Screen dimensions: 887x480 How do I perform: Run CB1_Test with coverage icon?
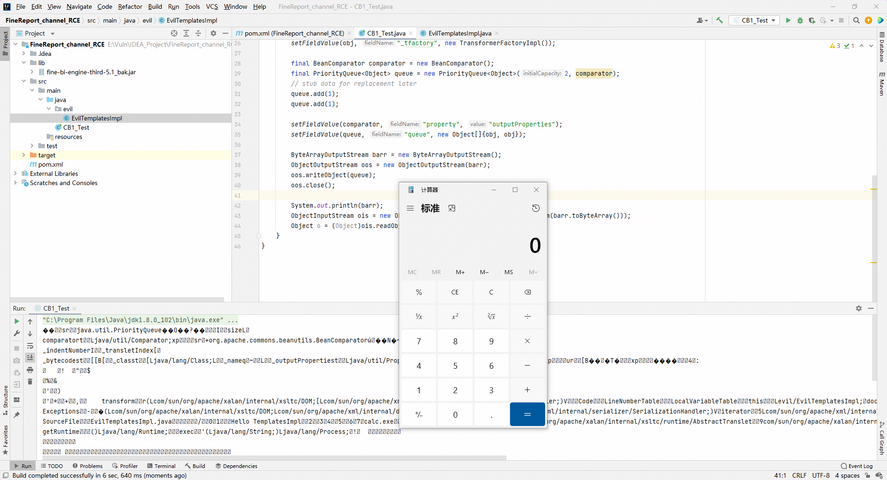[812, 21]
